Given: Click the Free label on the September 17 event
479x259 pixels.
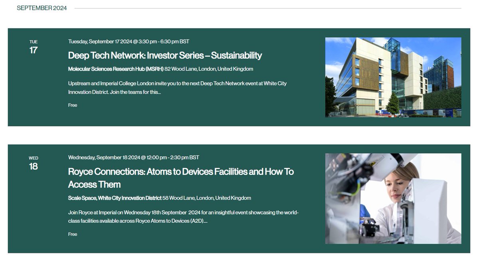Looking at the screenshot, I should [x=72, y=105].
